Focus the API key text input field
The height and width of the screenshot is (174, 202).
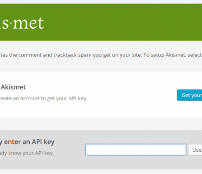pyautogui.click(x=136, y=149)
